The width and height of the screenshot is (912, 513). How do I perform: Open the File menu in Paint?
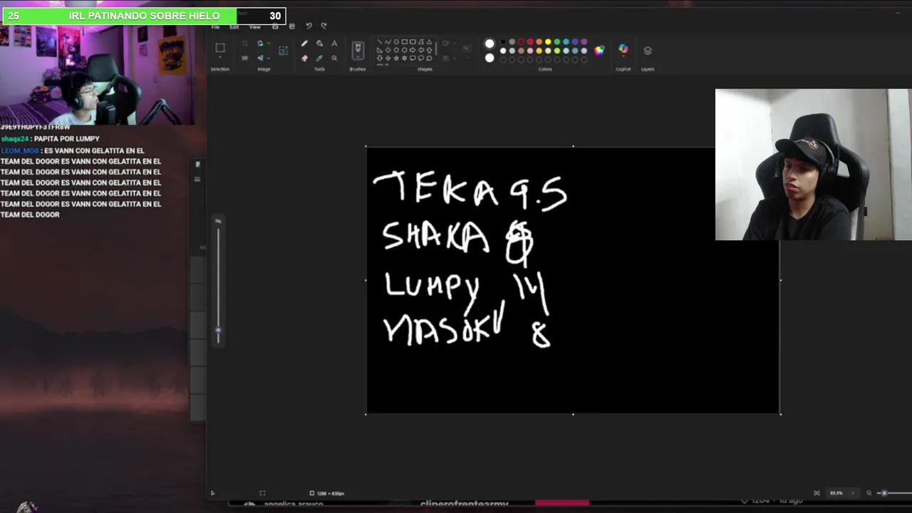click(x=215, y=27)
